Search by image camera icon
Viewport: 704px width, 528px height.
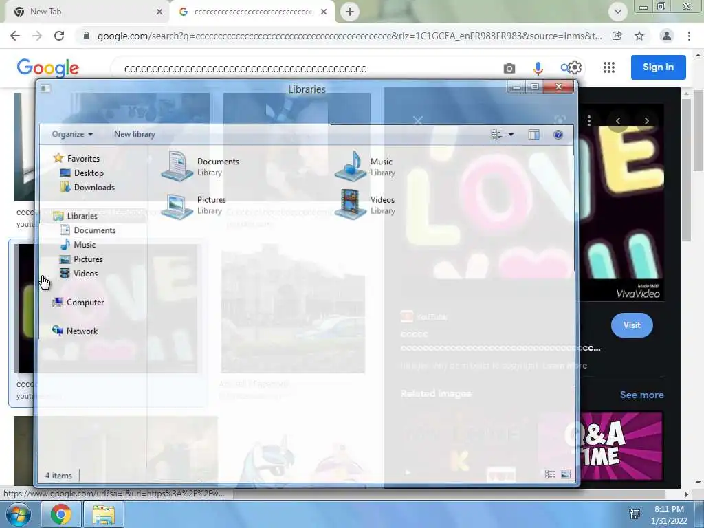pos(509,68)
